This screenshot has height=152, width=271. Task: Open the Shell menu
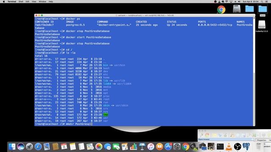[21, 1]
